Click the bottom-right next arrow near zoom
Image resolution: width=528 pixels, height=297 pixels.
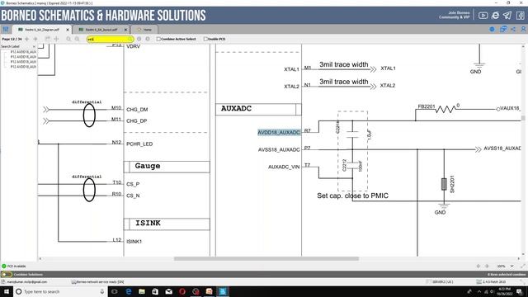[x=487, y=266]
